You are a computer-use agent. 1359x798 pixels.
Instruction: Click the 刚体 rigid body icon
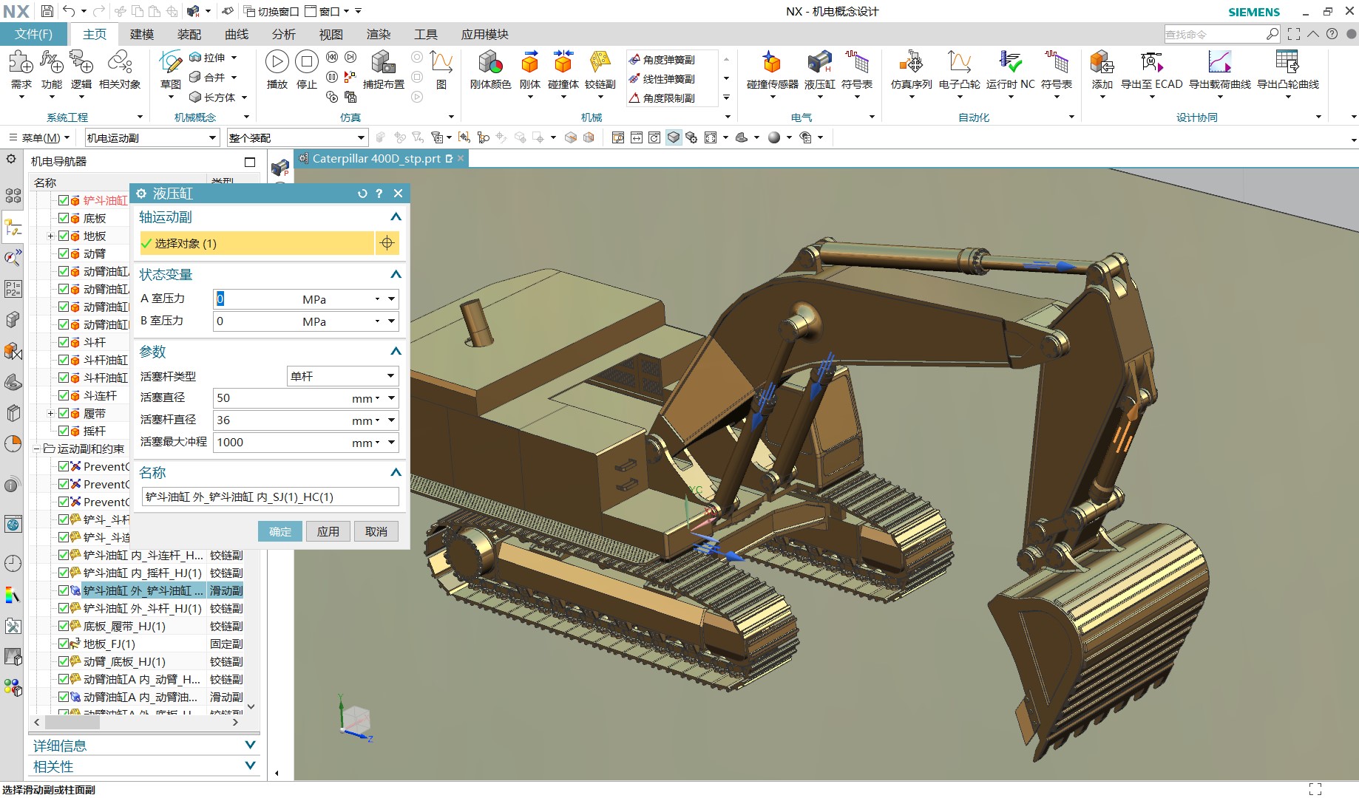pyautogui.click(x=530, y=62)
